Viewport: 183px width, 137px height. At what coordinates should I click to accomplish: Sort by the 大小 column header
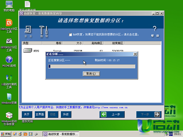[x=79, y=43]
